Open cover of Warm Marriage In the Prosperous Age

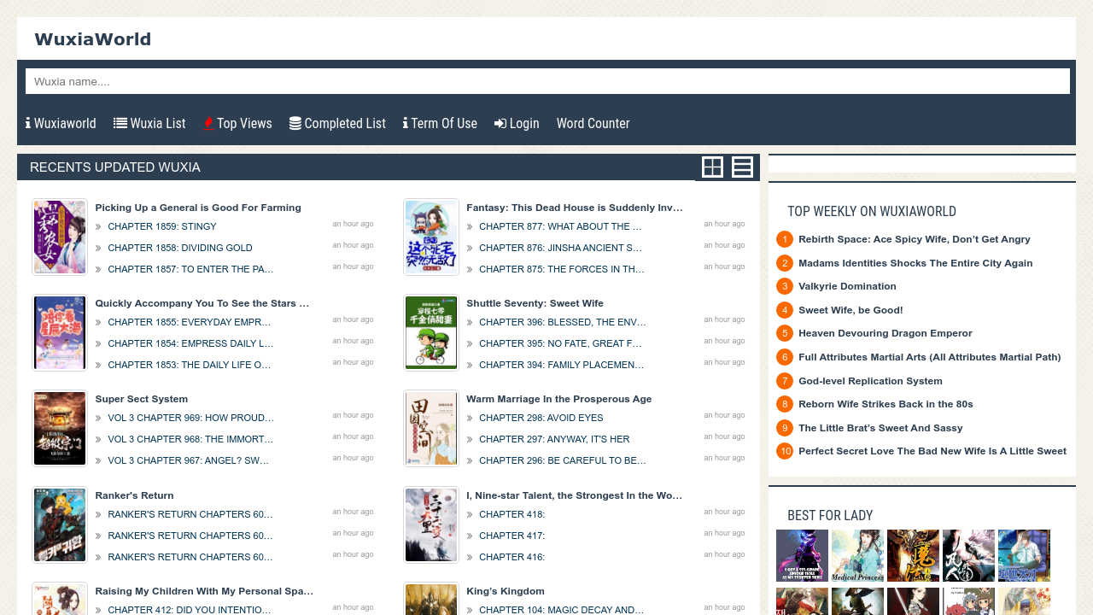(431, 429)
